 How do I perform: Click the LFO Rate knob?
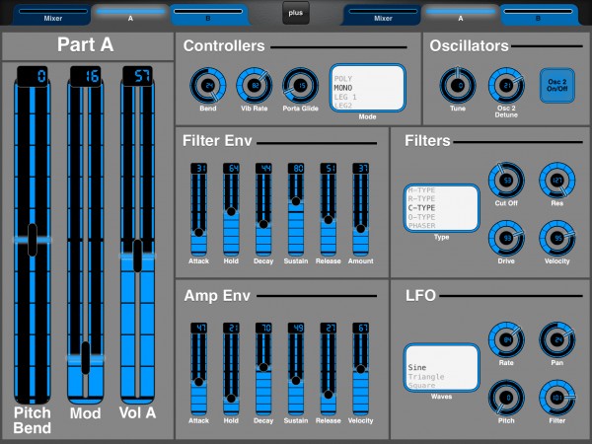pos(506,339)
